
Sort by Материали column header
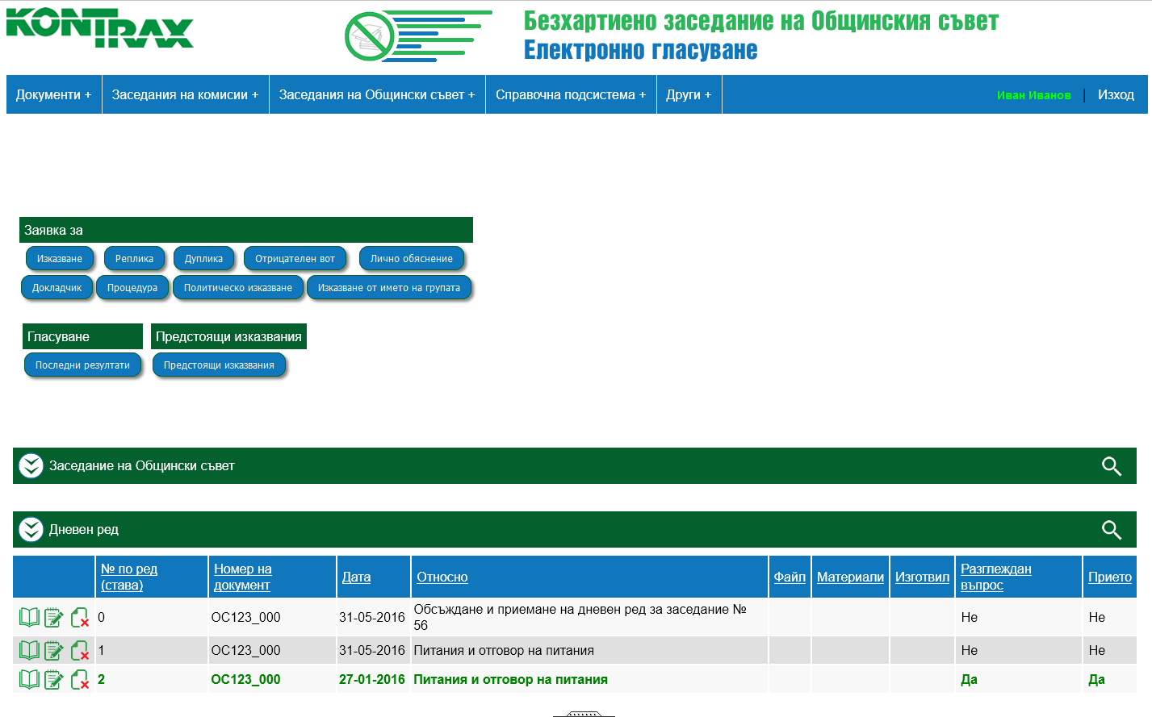(850, 577)
